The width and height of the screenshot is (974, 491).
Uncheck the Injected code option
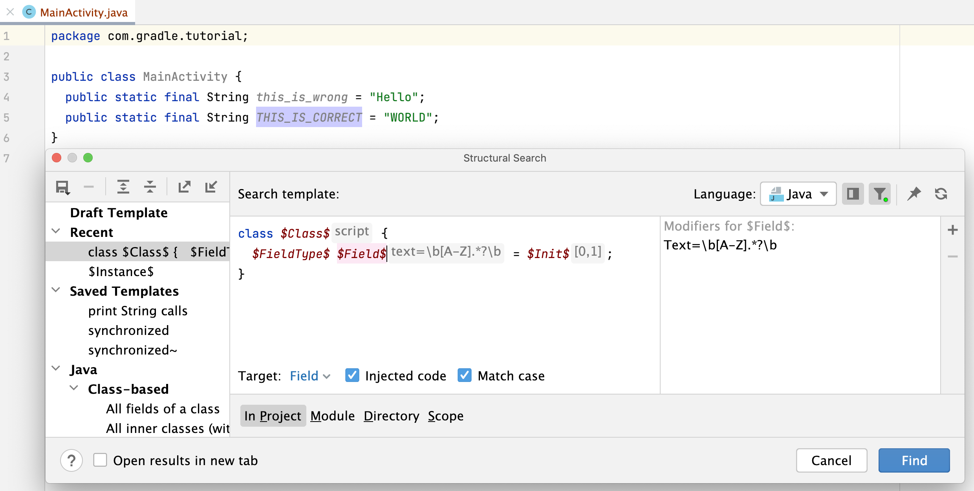(352, 375)
